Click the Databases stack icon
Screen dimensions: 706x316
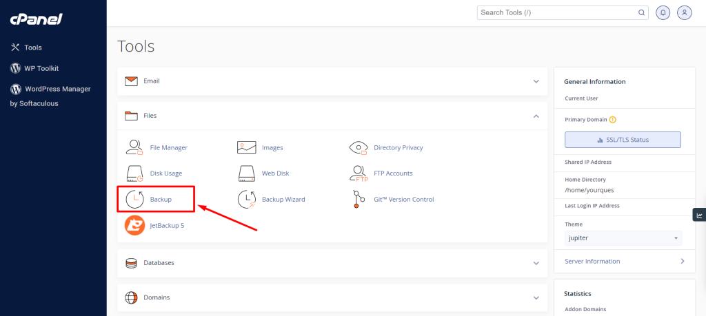coord(131,263)
